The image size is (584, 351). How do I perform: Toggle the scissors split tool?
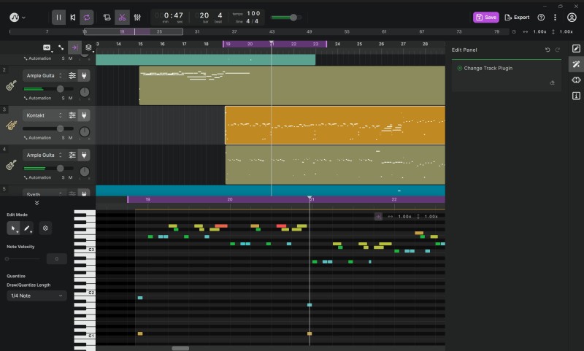coord(122,17)
